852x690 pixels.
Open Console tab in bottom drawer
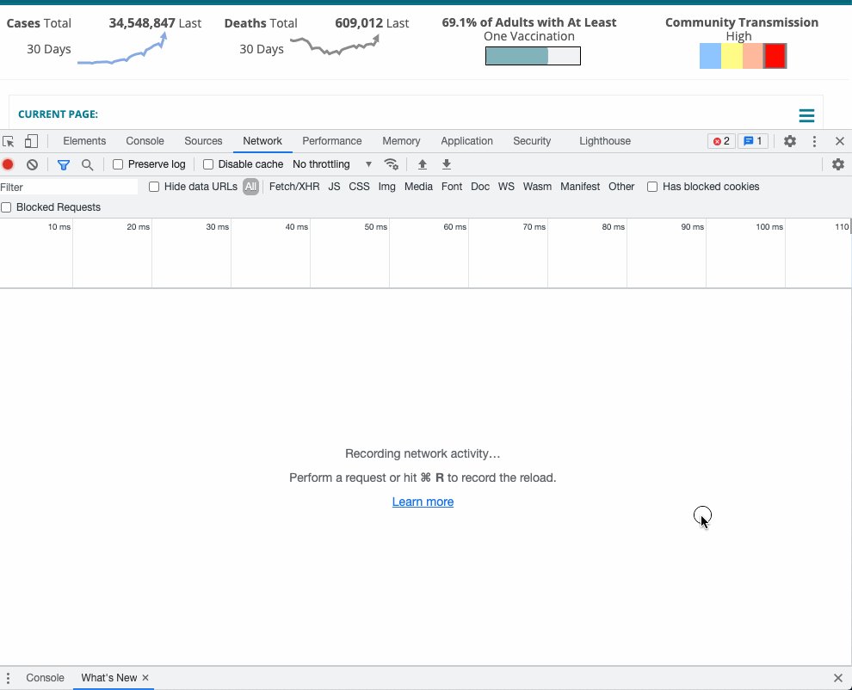(x=45, y=677)
